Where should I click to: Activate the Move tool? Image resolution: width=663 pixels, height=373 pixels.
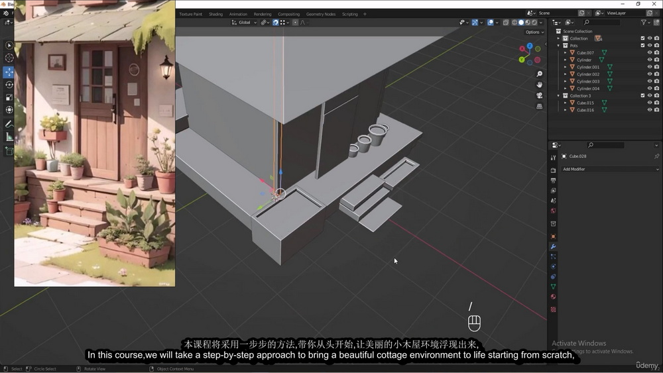[9, 72]
